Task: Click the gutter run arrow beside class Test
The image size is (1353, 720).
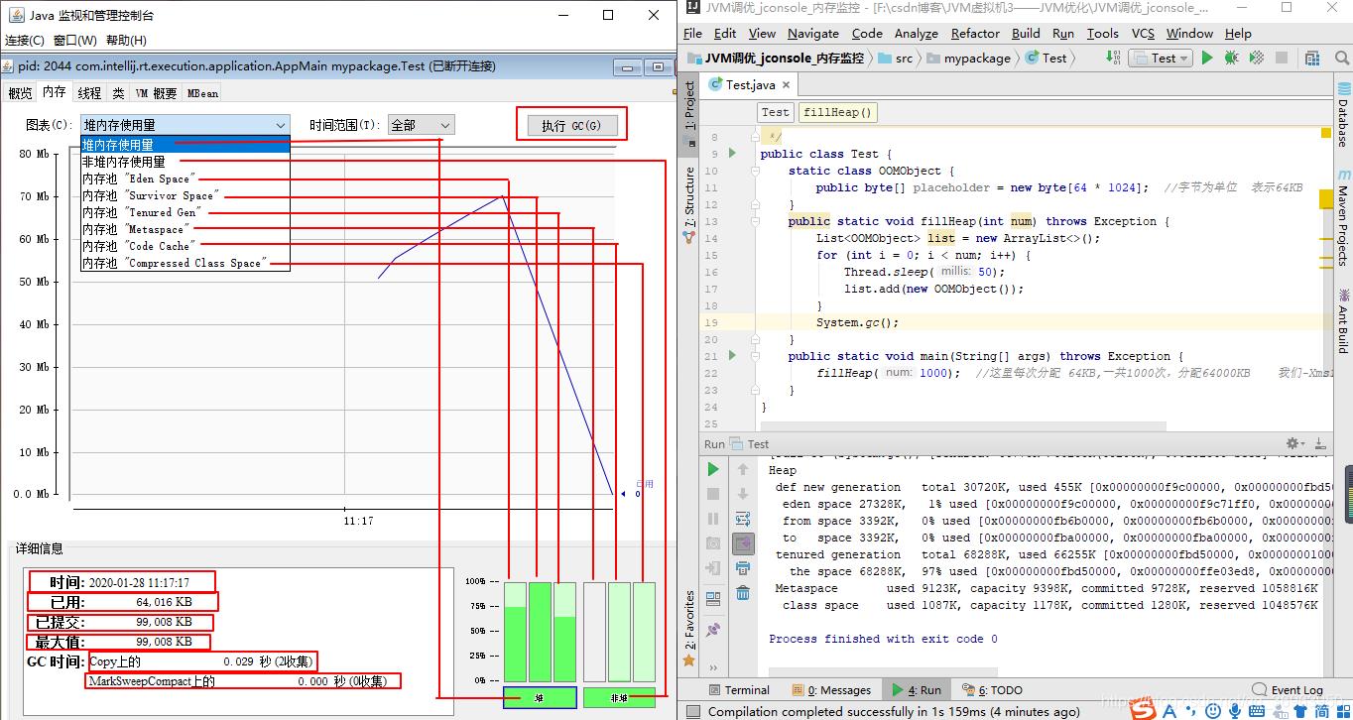Action: (732, 154)
